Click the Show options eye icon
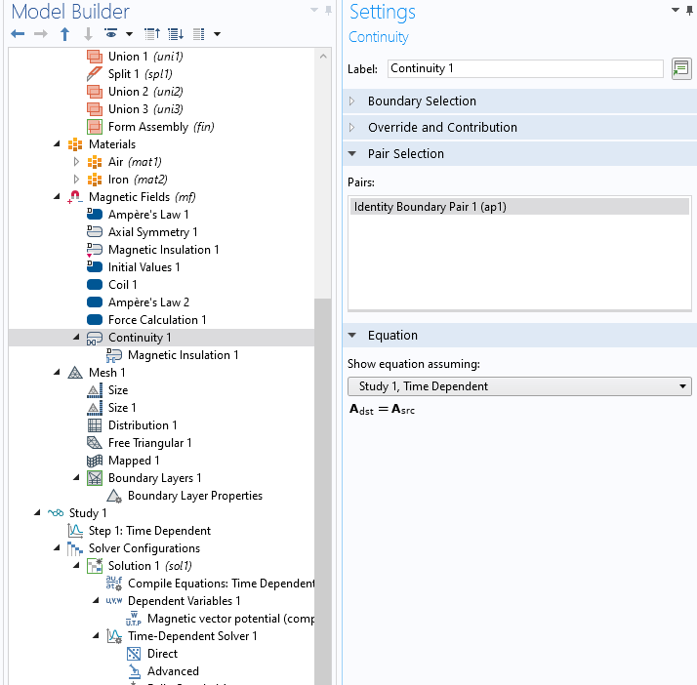697x685 pixels. (111, 34)
